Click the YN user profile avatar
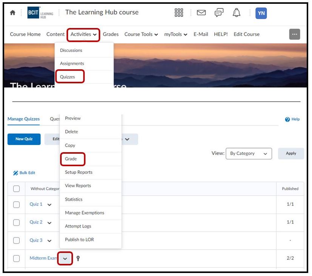Screen dimensions: 312x276 (261, 13)
